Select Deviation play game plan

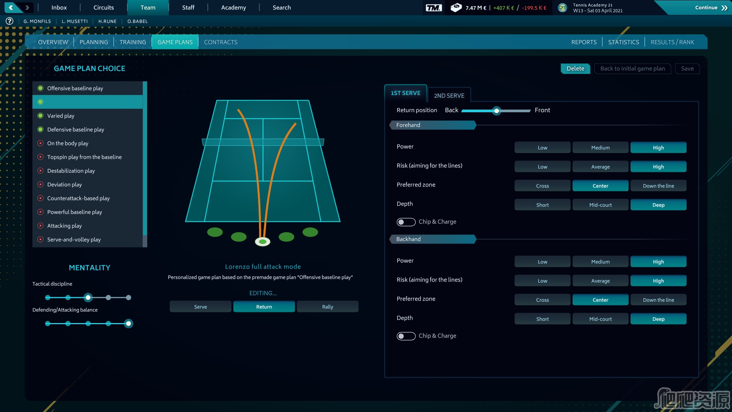[88, 184]
